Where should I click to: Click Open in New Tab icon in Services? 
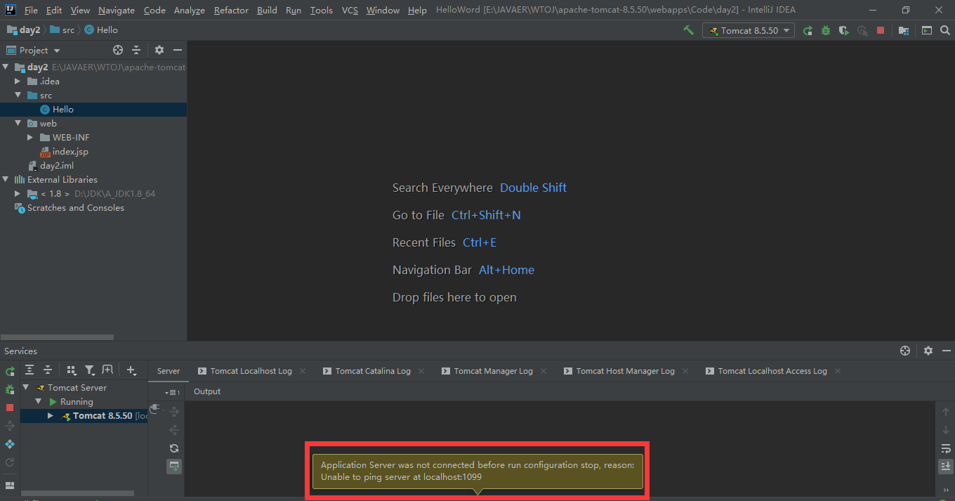click(x=107, y=370)
